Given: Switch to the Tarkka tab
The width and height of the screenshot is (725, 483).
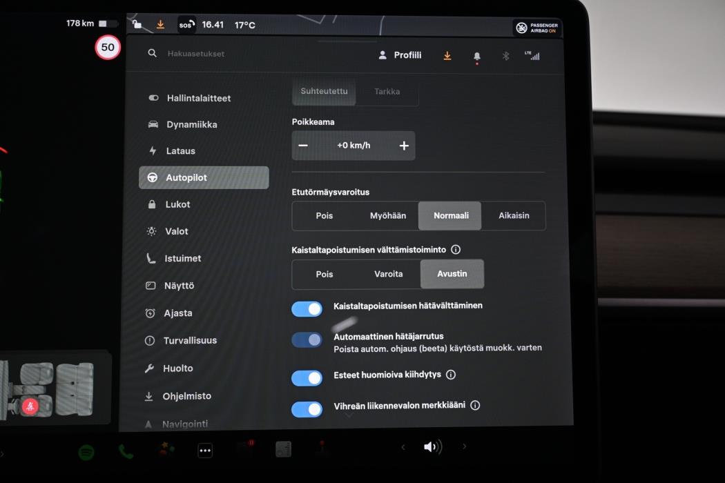Looking at the screenshot, I should pos(387,91).
